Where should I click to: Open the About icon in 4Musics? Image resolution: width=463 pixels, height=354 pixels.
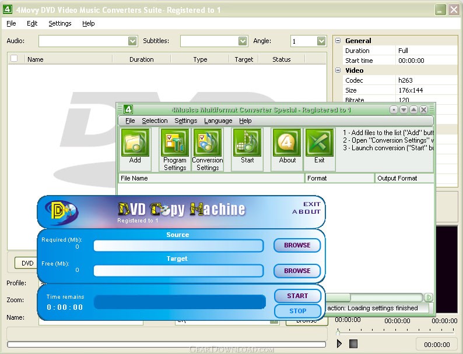click(287, 143)
